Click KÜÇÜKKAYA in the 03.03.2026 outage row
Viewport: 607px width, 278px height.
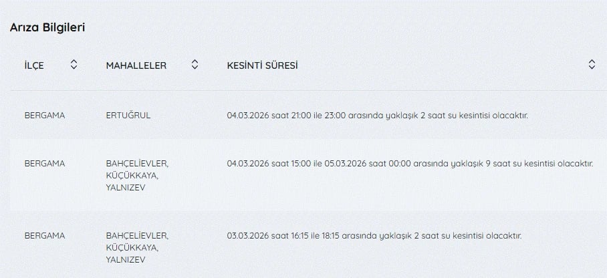tap(132, 248)
